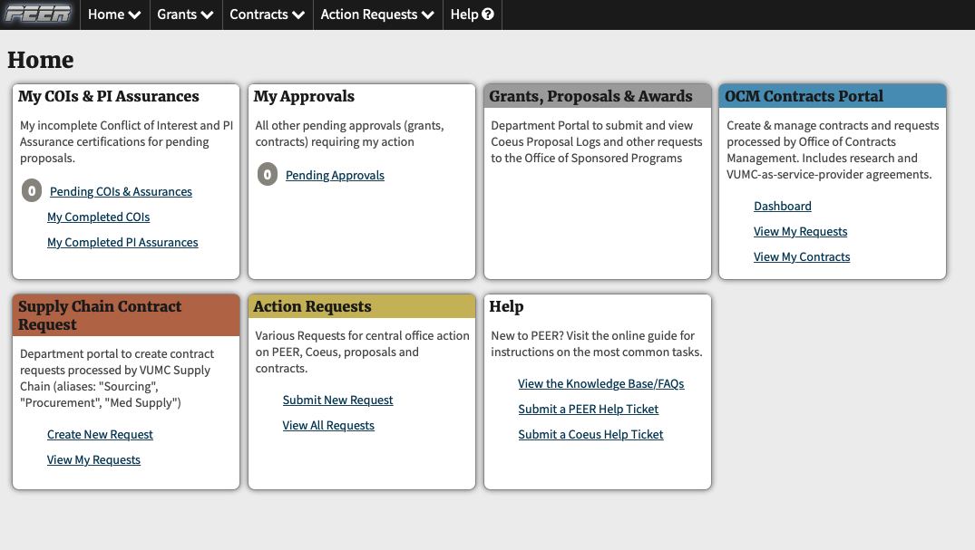
Task: Open View My Contracts link
Action: pos(802,256)
